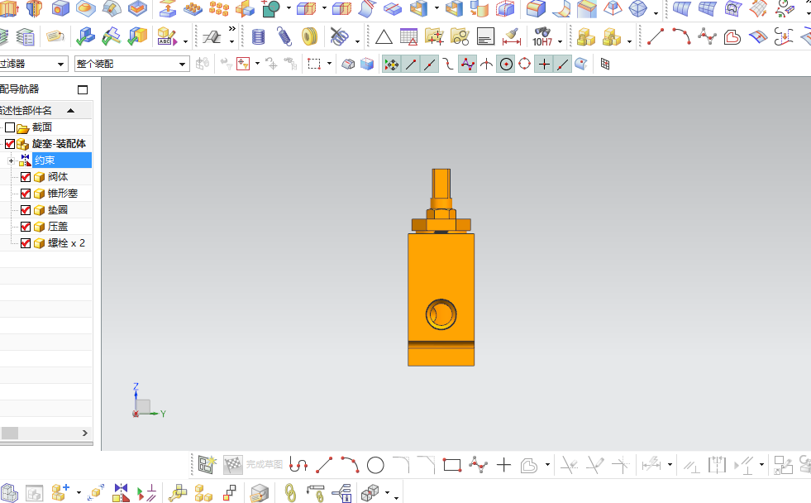Viewport: 811px width, 503px height.
Task: Click the triangle datum symbol icon
Action: [384, 37]
